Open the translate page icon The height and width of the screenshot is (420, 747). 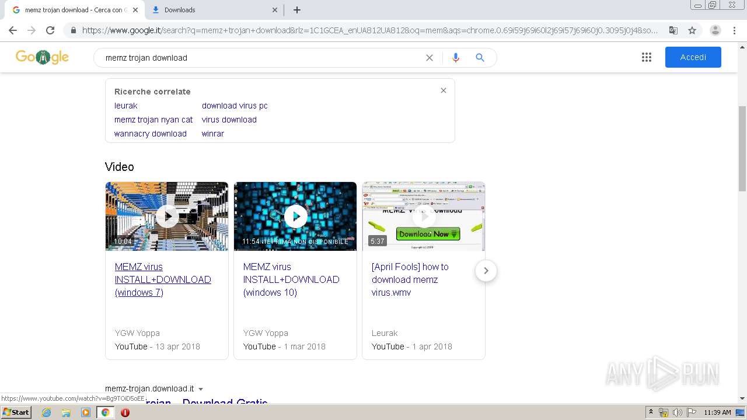coord(673,30)
